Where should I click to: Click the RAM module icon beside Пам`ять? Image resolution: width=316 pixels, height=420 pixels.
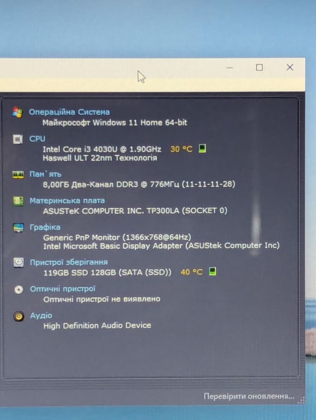click(18, 175)
